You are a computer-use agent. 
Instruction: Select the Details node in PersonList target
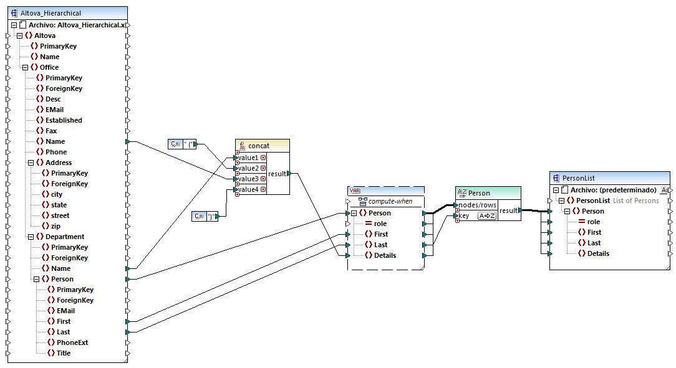pos(597,253)
